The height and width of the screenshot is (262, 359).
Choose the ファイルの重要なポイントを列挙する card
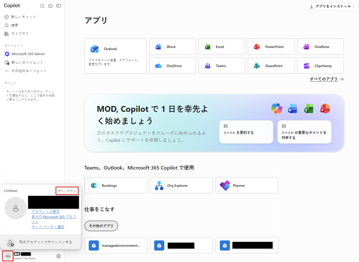click(304, 132)
